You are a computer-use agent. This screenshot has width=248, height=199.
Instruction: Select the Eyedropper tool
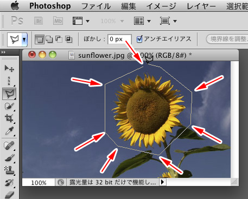click(x=9, y=131)
